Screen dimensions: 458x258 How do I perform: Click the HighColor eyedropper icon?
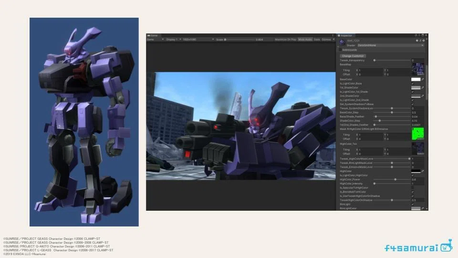pos(423,171)
